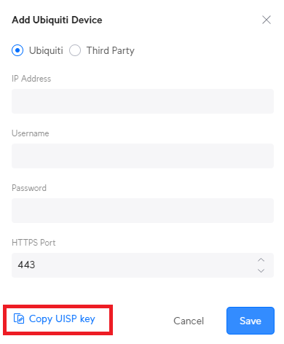Click the Password field label
Screen dimensions: 284x344
tap(29, 188)
